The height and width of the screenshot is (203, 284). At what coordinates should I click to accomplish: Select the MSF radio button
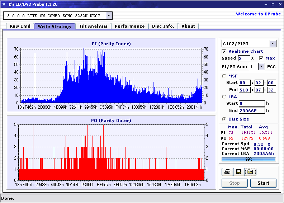coord(224,76)
